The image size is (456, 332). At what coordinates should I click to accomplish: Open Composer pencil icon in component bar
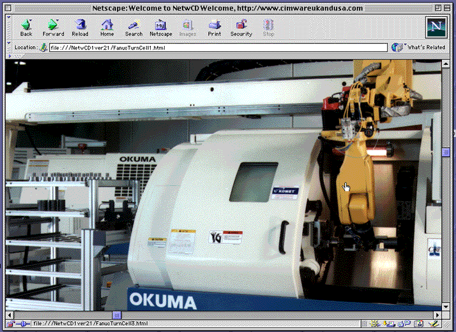[x=434, y=324]
